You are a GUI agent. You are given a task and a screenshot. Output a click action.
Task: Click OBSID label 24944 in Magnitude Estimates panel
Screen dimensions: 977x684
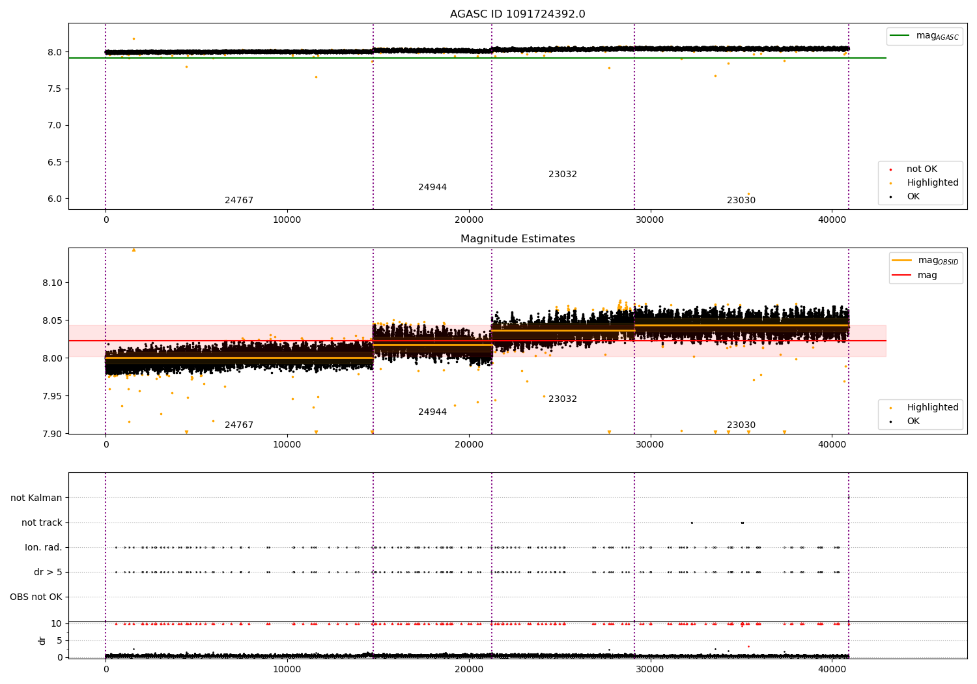click(x=432, y=412)
